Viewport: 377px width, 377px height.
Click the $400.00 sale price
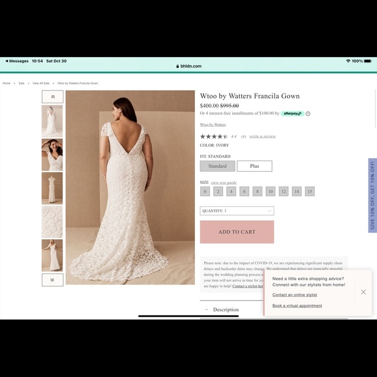209,106
